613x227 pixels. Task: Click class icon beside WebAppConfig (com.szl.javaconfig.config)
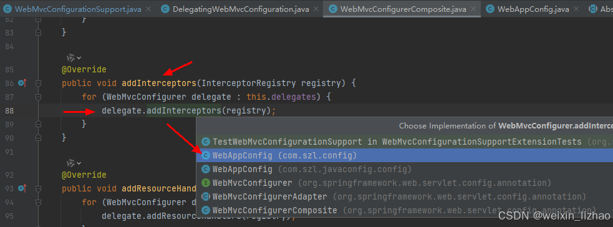click(x=206, y=169)
